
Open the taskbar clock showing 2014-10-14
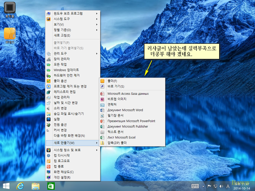(242, 186)
